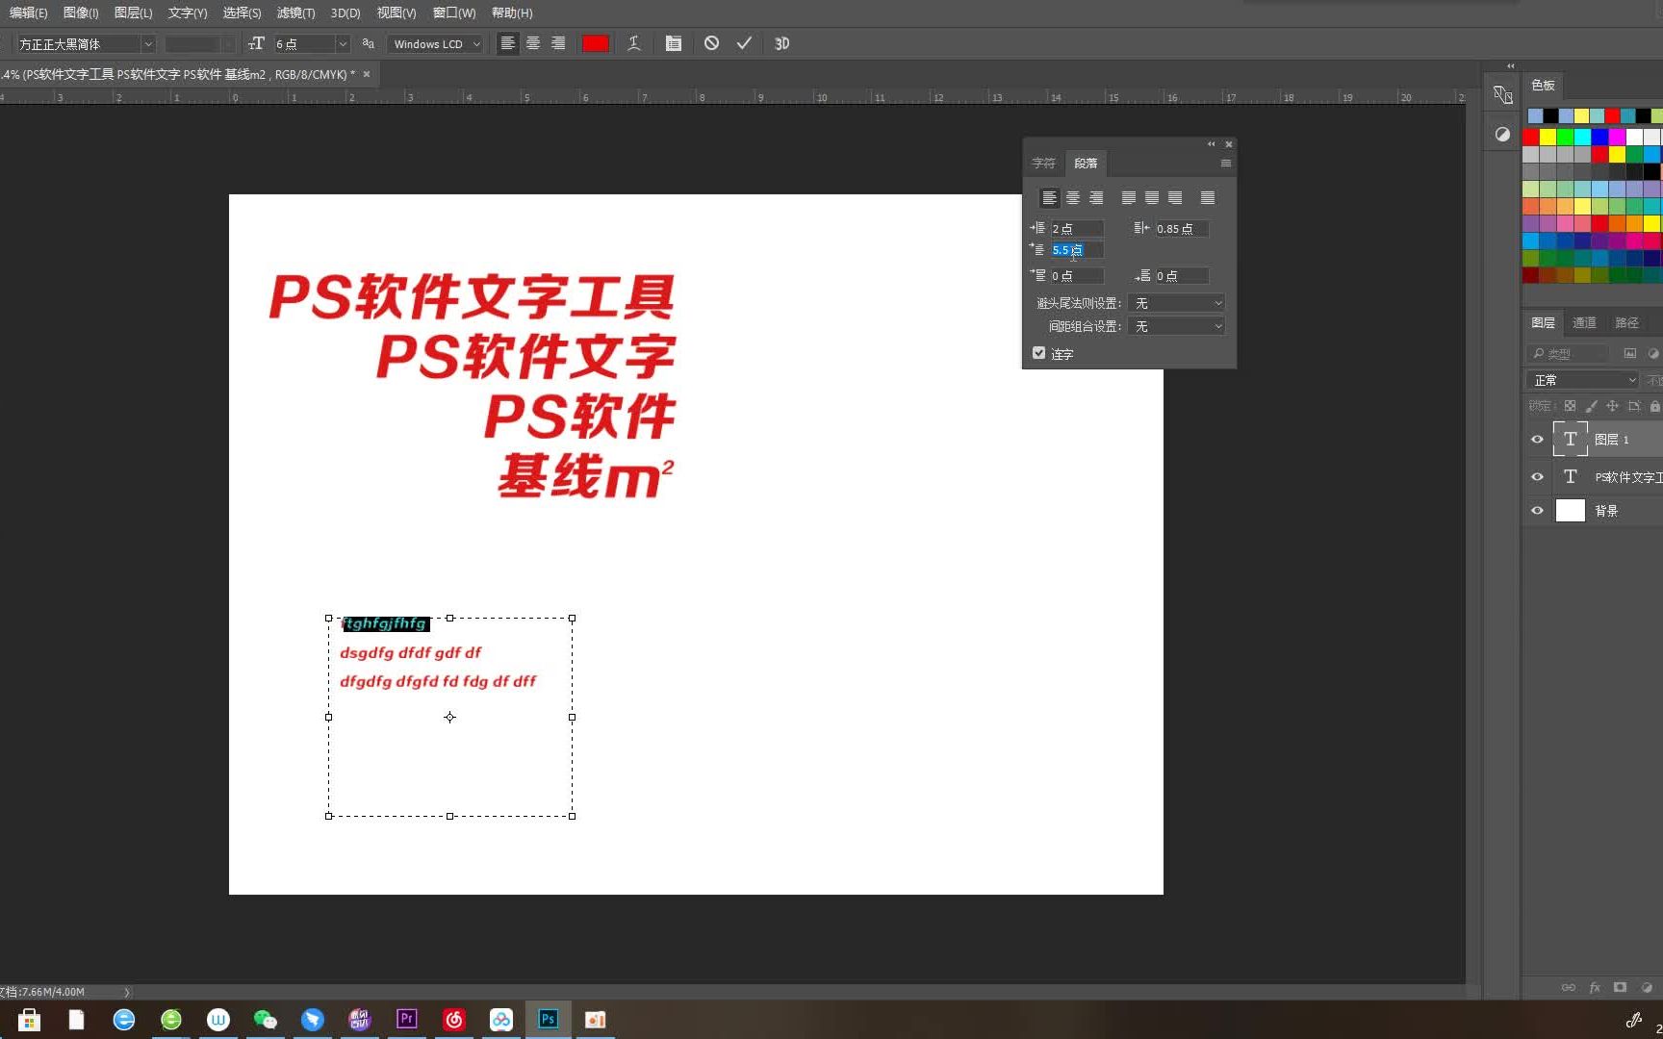Hide the 背景 layer
This screenshot has height=1039, width=1663.
coord(1537,510)
